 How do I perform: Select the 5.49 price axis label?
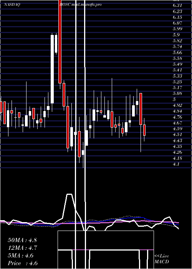(177, 64)
